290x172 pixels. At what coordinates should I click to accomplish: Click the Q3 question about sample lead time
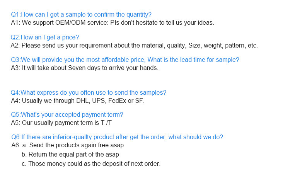point(125,60)
